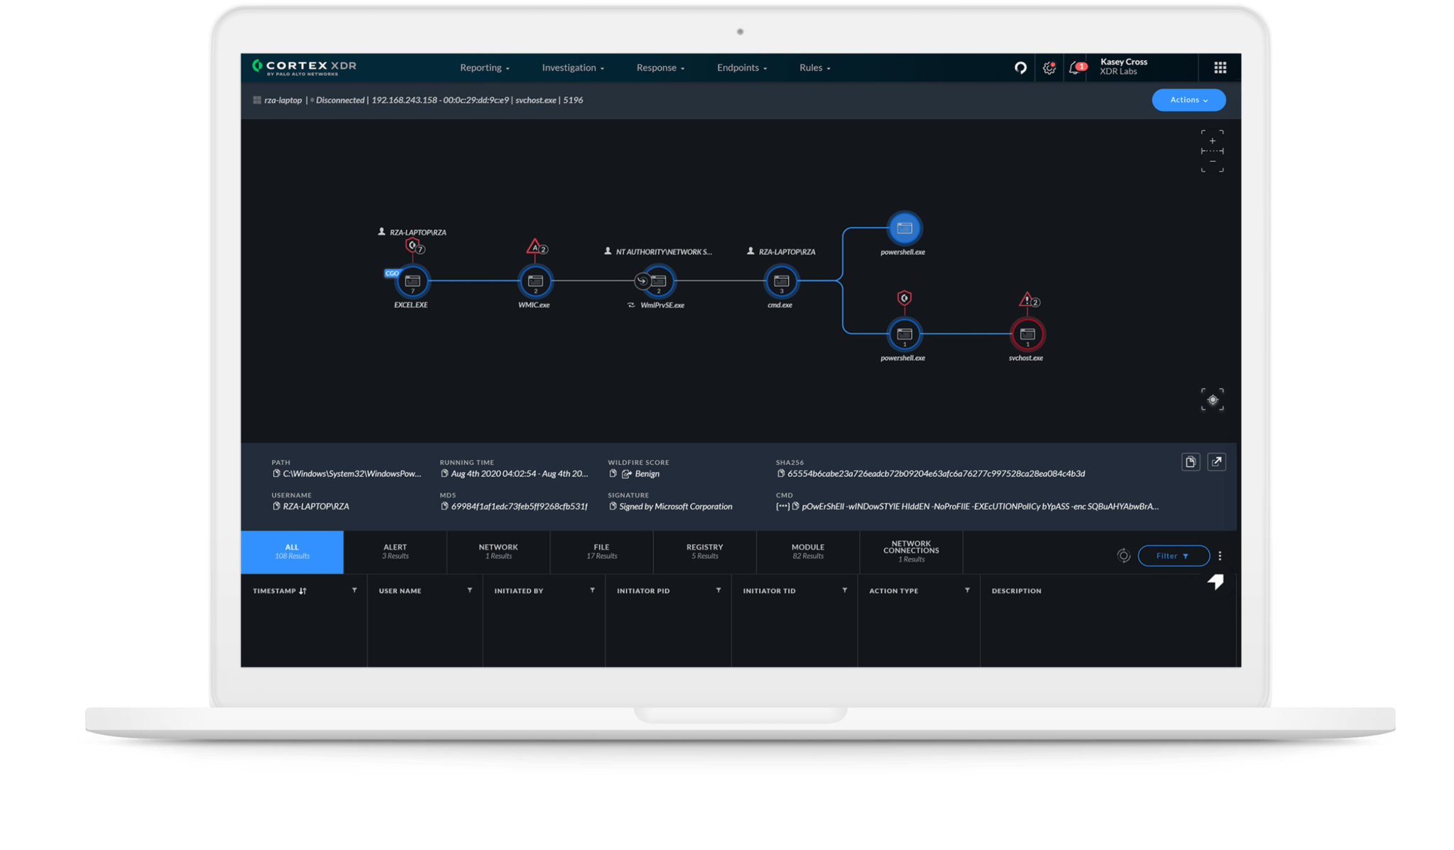Open the apps grid icon
Screen dimensions: 1454x850
(x=1220, y=67)
